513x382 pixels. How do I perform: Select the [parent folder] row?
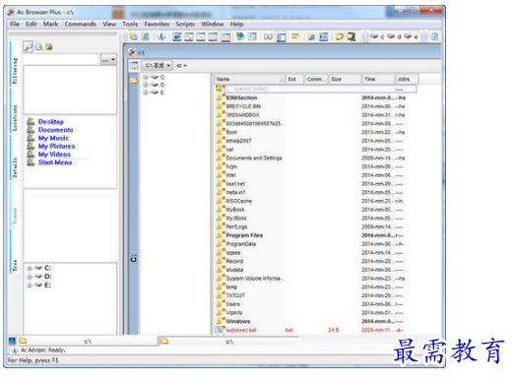coord(316,89)
